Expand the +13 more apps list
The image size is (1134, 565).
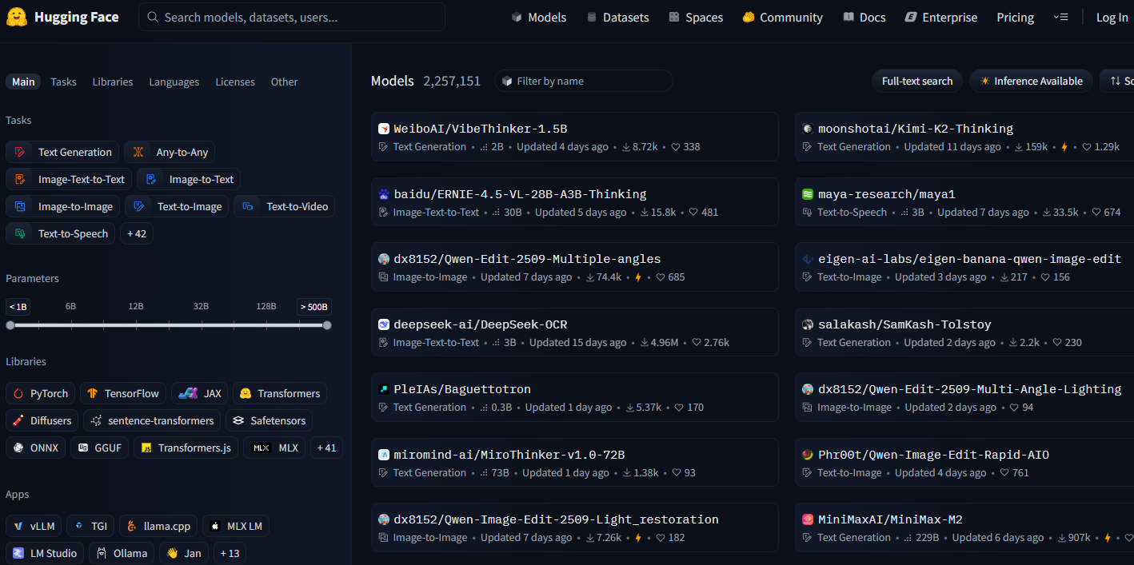[x=230, y=553]
